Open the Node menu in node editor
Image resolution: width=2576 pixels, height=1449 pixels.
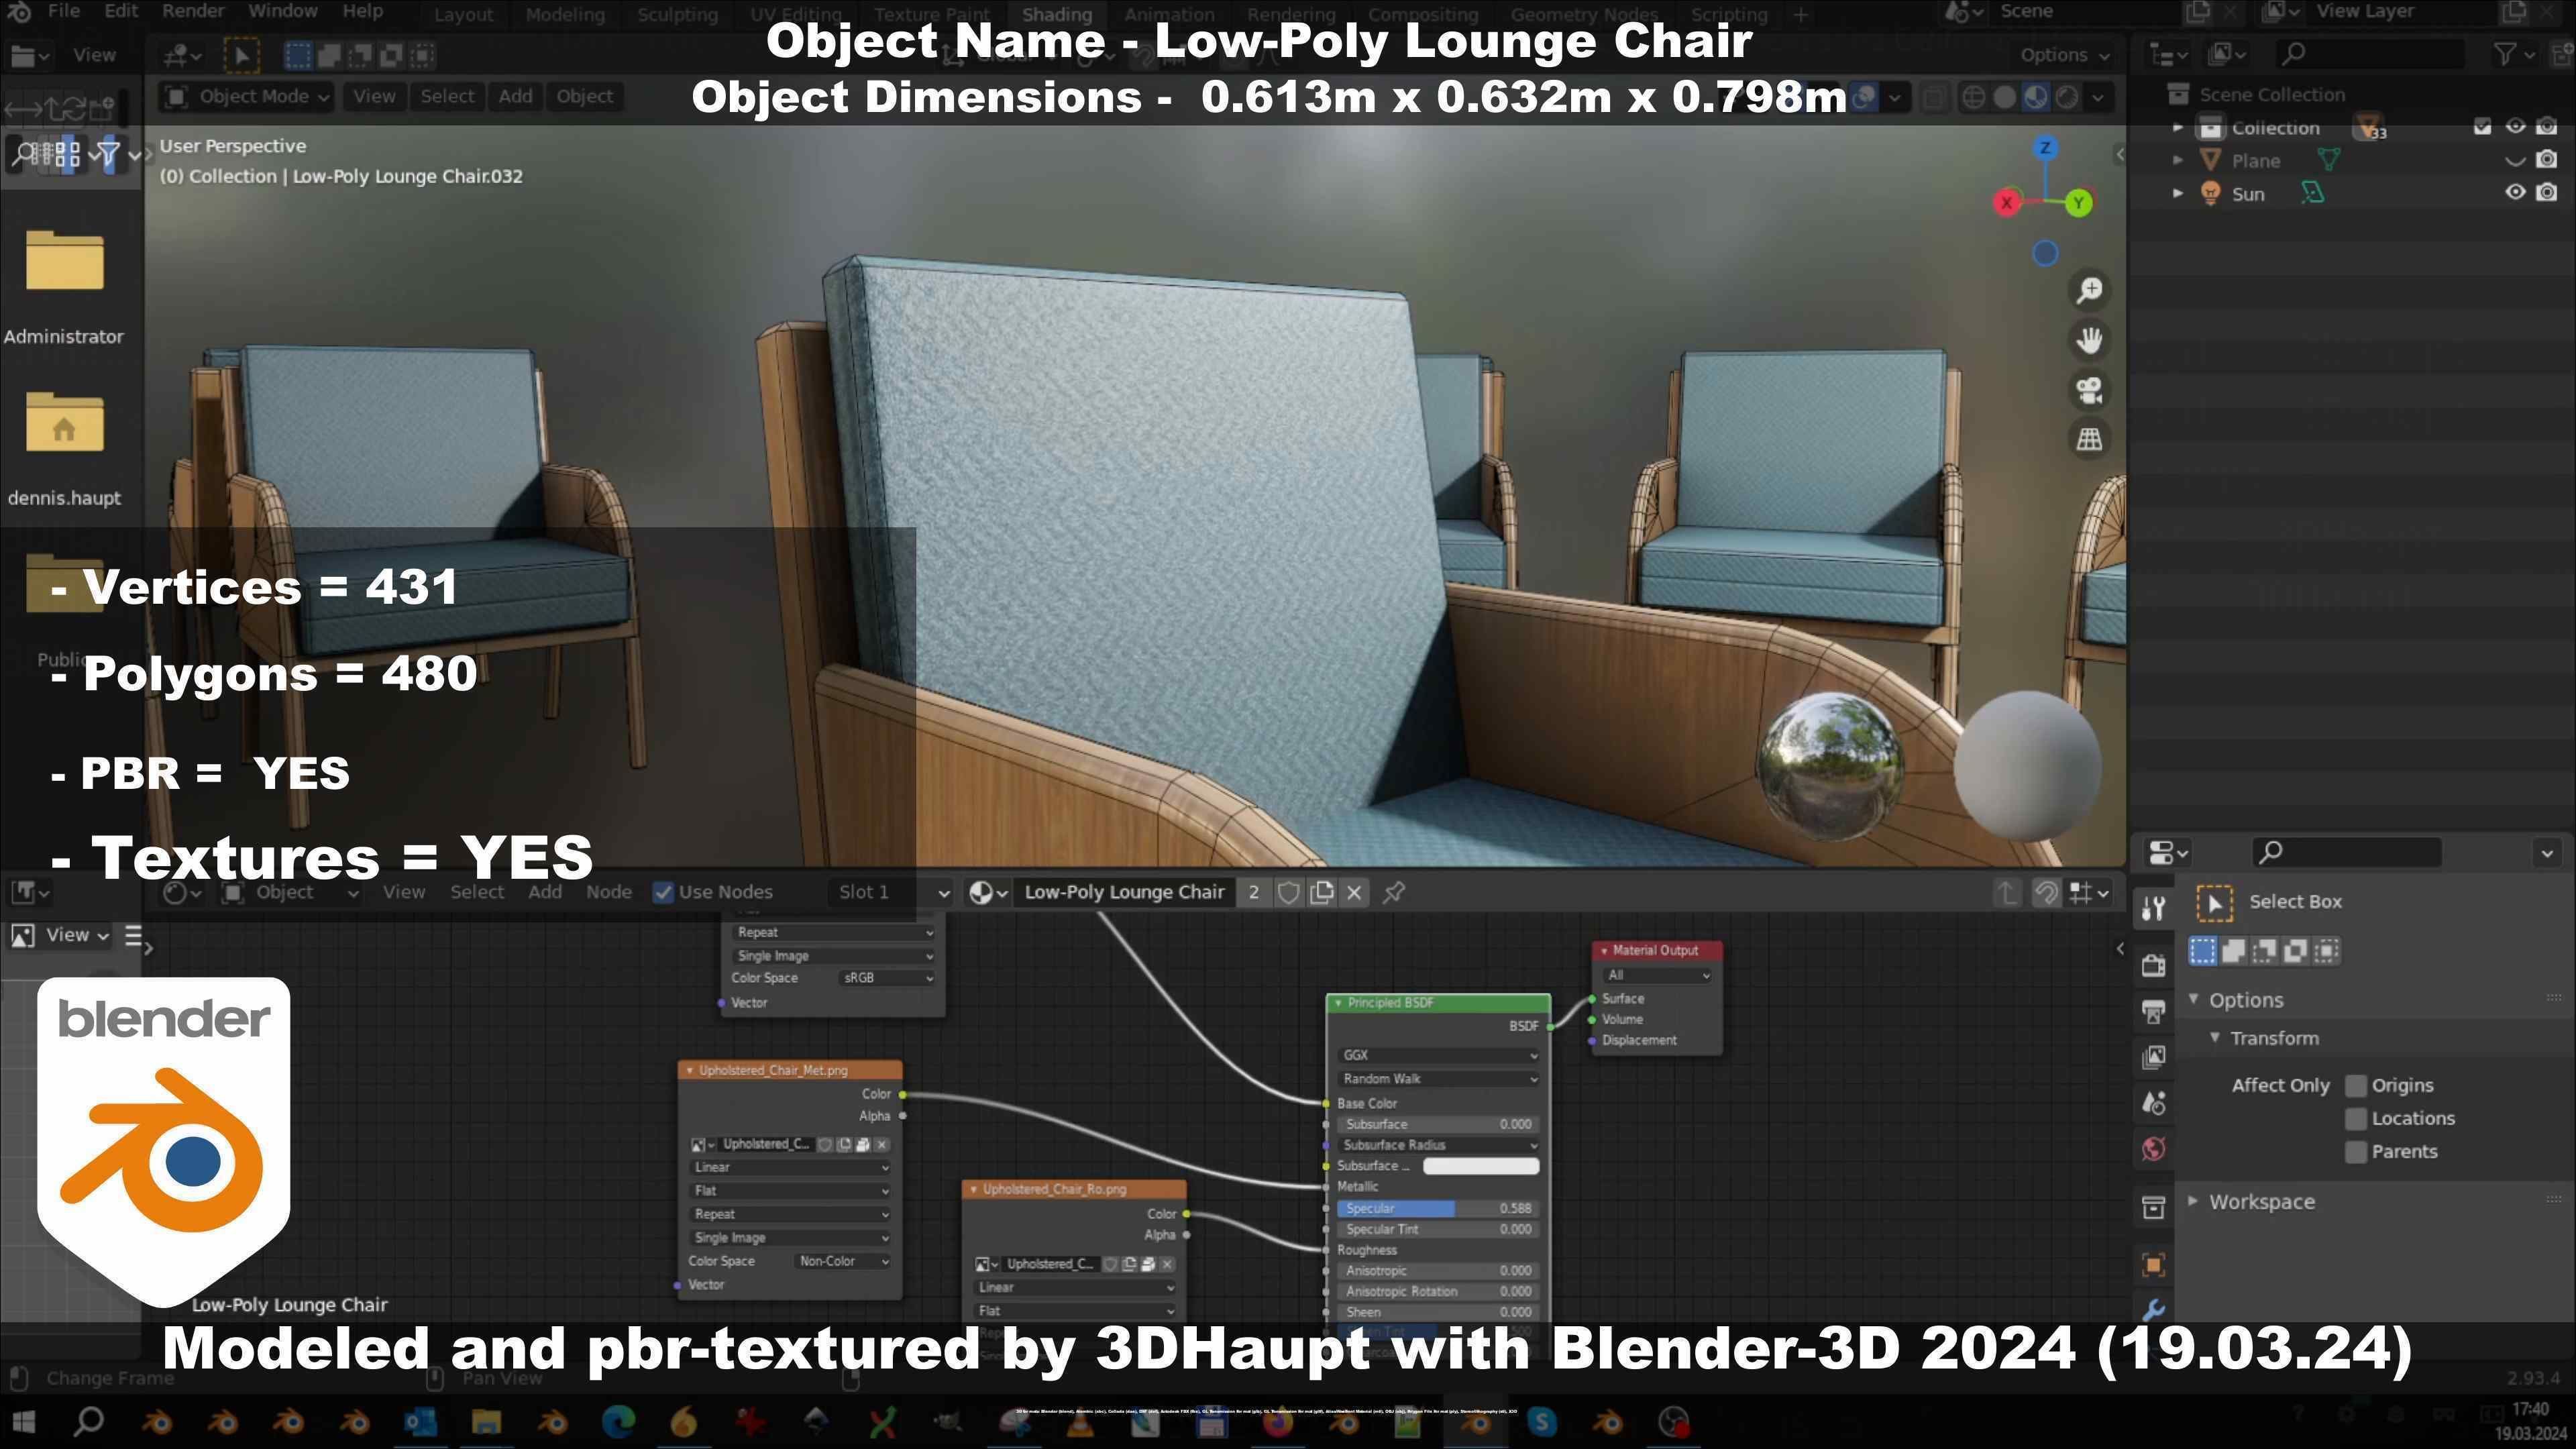pos(608,892)
